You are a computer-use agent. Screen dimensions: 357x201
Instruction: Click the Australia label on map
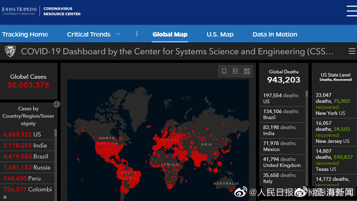coord(226,184)
